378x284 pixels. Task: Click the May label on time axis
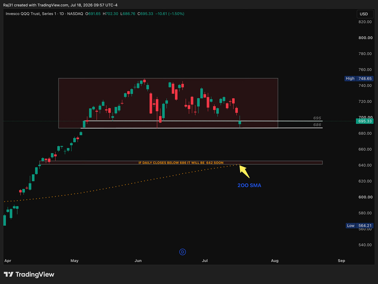[x=75, y=261]
